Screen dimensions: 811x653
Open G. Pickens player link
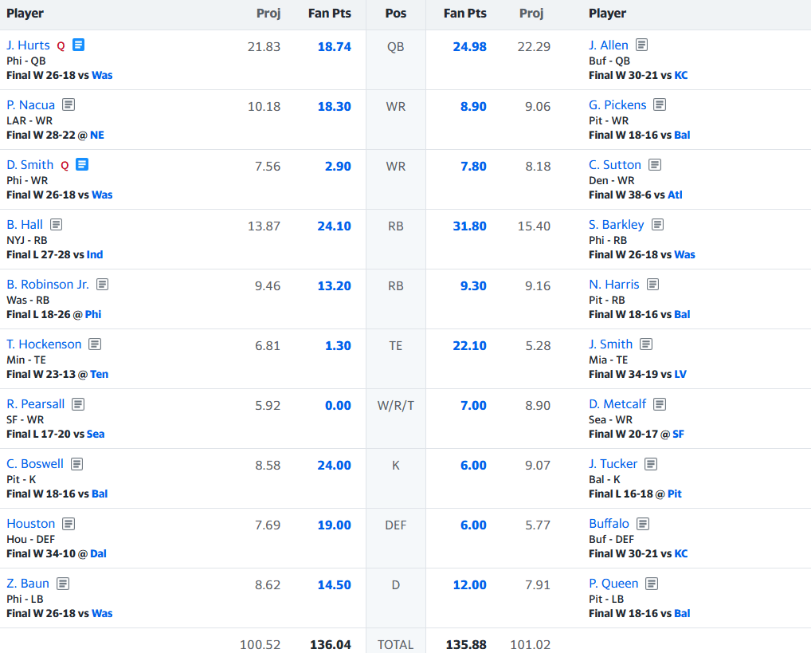click(617, 105)
